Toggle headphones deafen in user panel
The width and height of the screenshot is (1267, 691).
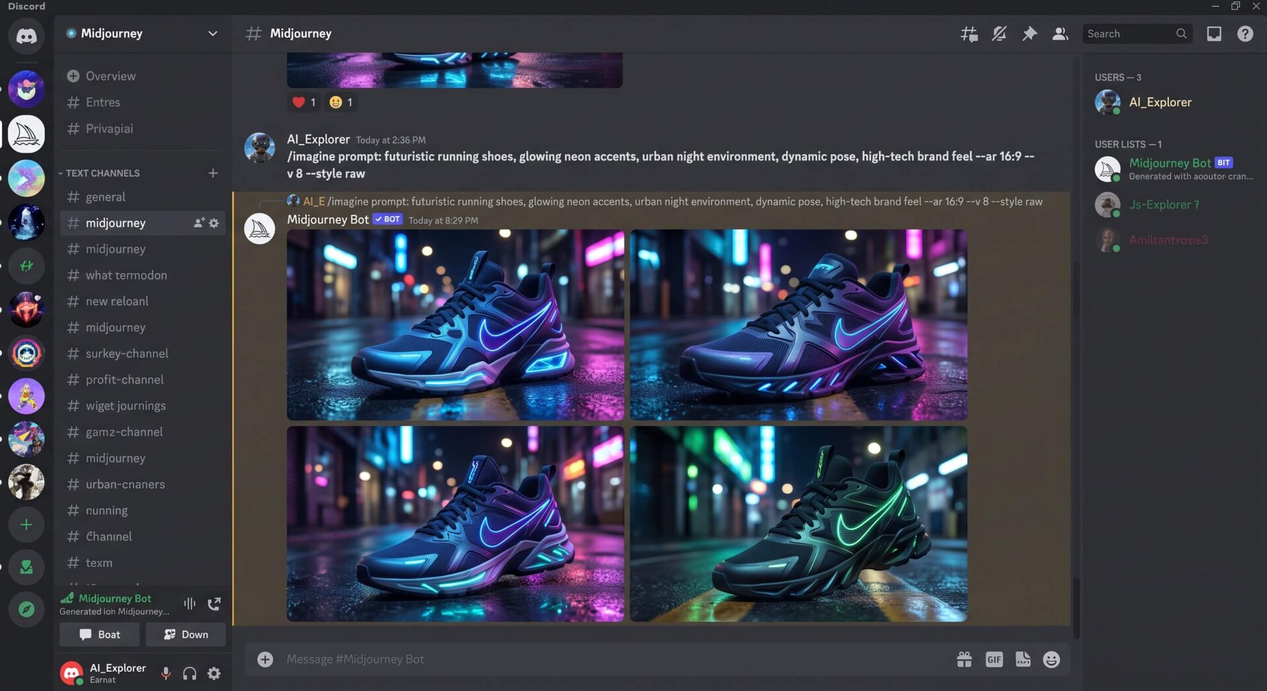click(x=189, y=673)
